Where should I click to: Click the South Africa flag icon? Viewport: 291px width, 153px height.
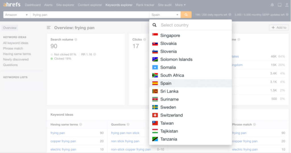[155, 75]
